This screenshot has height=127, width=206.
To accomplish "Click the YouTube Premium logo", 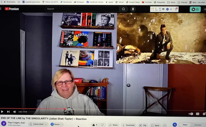I will (x=12, y=9).
